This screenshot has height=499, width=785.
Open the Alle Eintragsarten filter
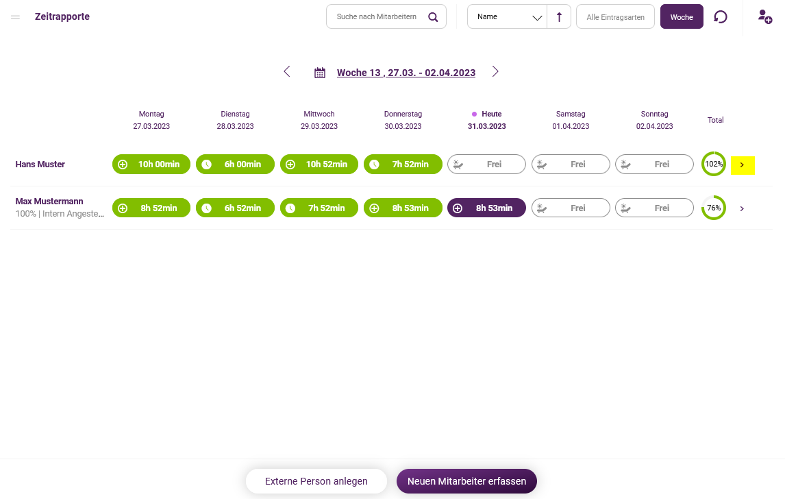click(615, 17)
